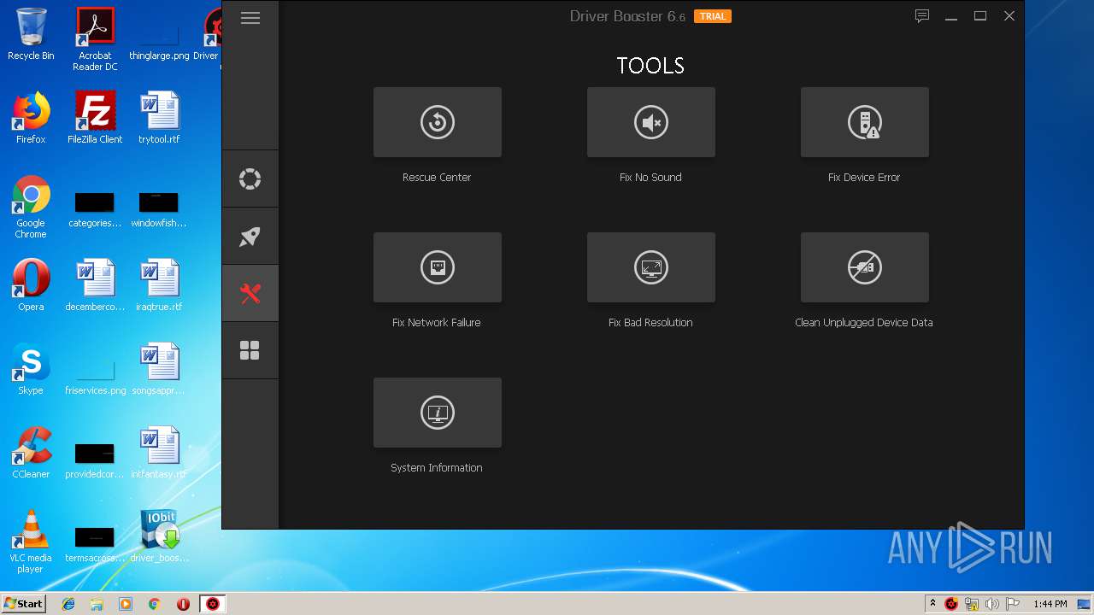
Task: Show hidden system tray icons
Action: point(932,603)
